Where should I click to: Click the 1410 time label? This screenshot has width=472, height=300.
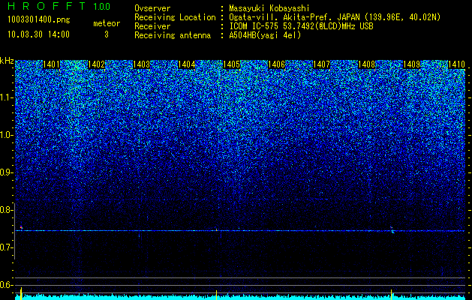coord(457,64)
